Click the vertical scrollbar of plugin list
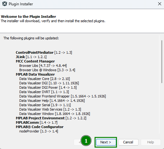164x149 pixels. pos(162,62)
